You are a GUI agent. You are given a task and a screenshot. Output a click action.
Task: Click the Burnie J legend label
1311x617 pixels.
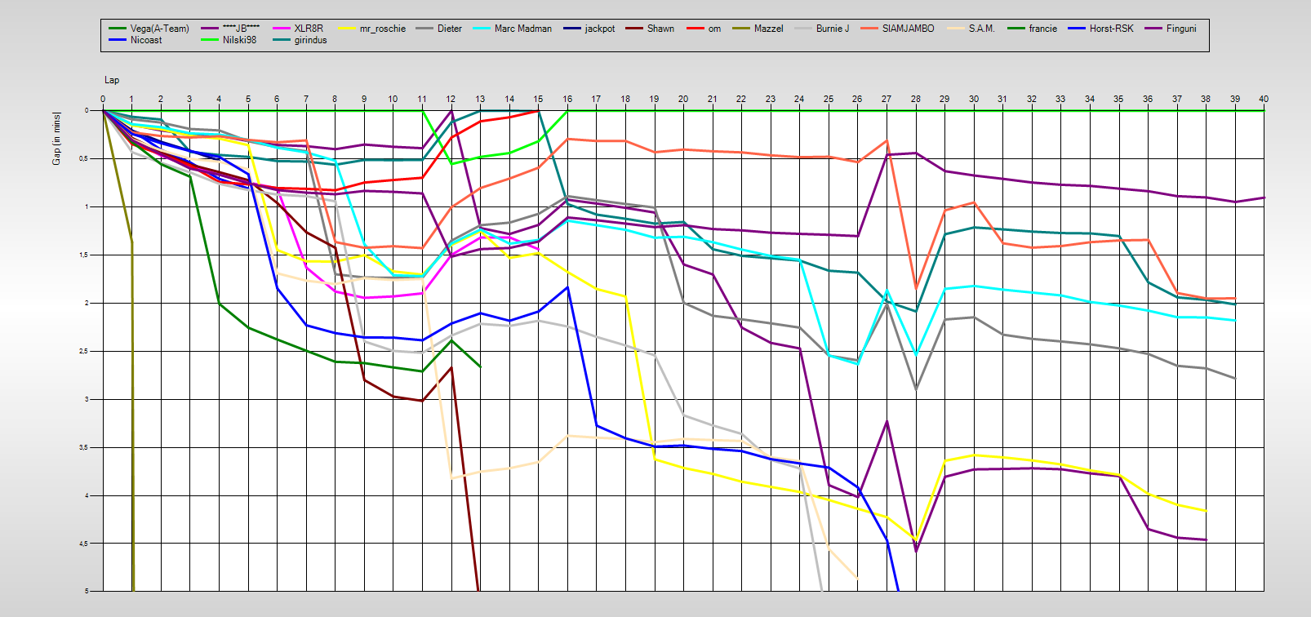pyautogui.click(x=832, y=29)
